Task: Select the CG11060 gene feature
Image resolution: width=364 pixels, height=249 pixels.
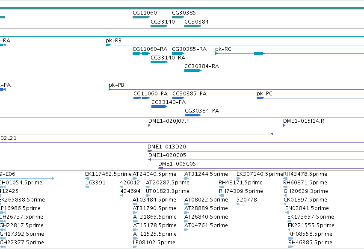Action: 142,17
